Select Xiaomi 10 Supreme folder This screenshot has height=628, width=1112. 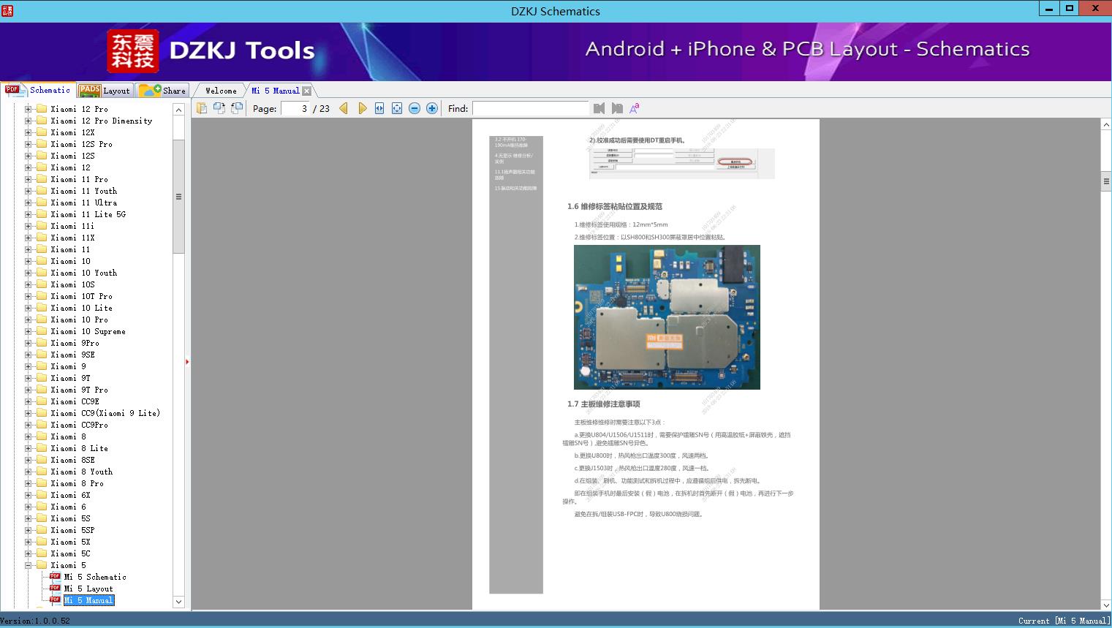pyautogui.click(x=88, y=331)
